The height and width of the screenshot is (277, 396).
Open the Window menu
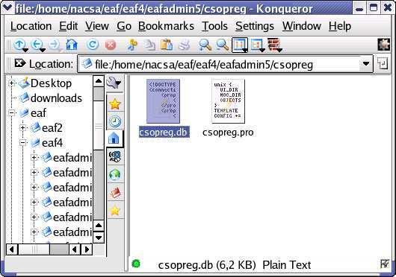(302, 26)
